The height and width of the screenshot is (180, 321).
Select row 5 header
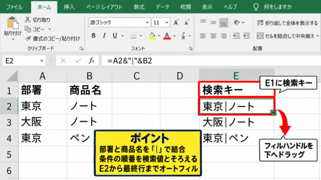click(9, 154)
